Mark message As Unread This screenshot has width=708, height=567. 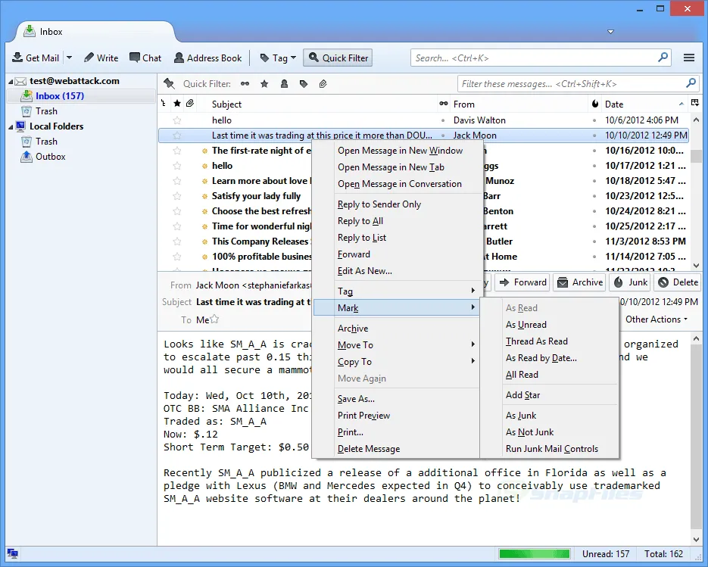click(x=526, y=325)
